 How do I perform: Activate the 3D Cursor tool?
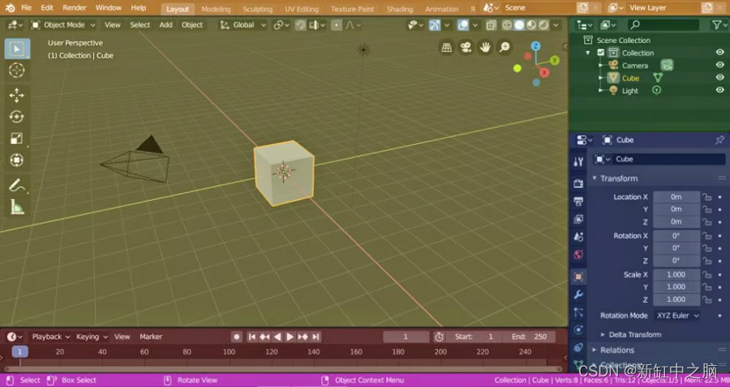click(x=17, y=70)
